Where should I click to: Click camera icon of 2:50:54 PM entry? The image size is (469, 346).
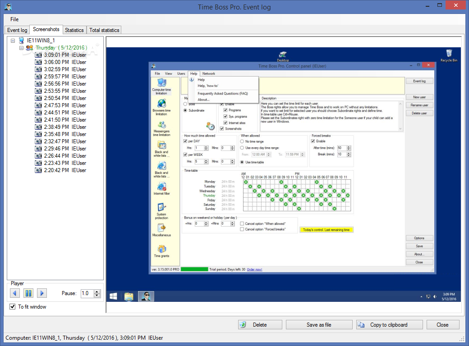pyautogui.click(x=38, y=98)
